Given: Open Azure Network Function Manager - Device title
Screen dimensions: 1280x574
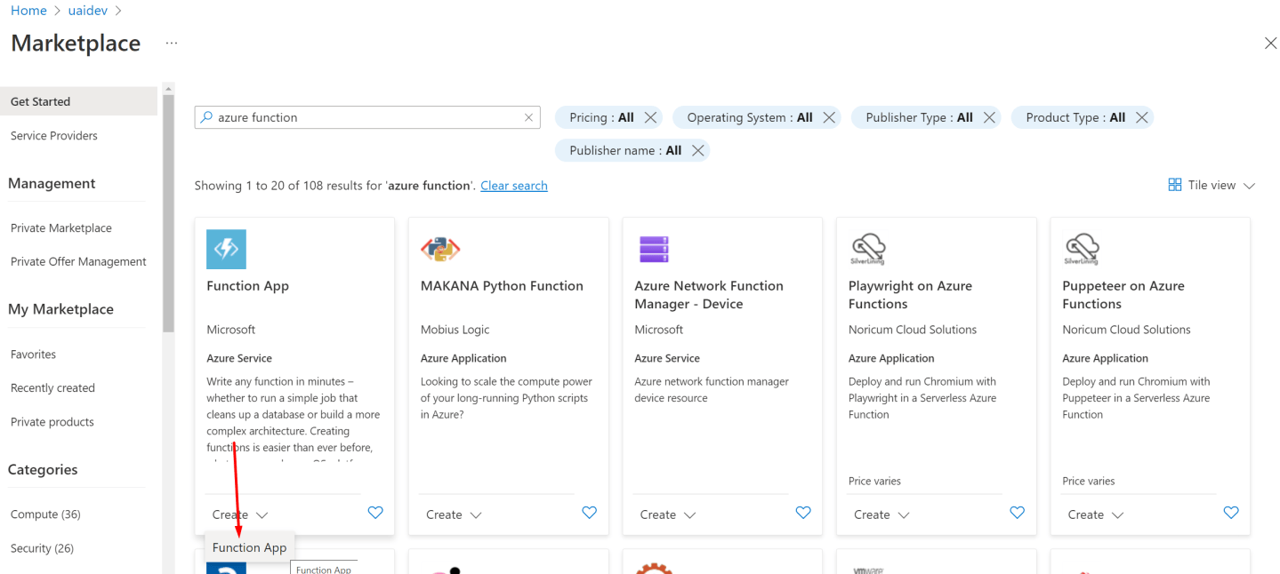Looking at the screenshot, I should (709, 295).
